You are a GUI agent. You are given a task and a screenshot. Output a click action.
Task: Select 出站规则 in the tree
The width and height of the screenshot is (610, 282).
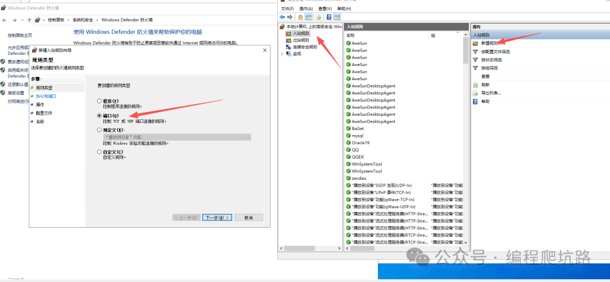(300, 40)
